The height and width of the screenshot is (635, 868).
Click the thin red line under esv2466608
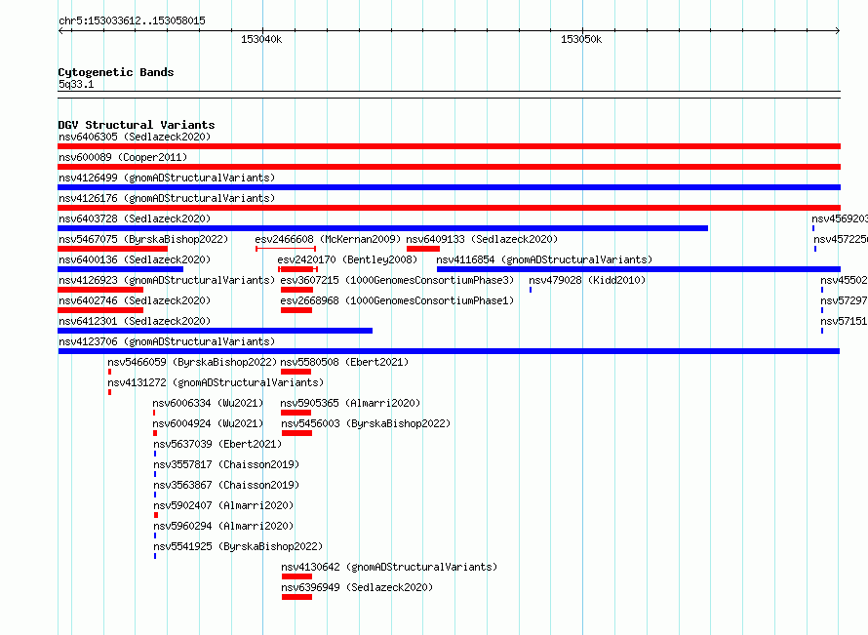(286, 249)
